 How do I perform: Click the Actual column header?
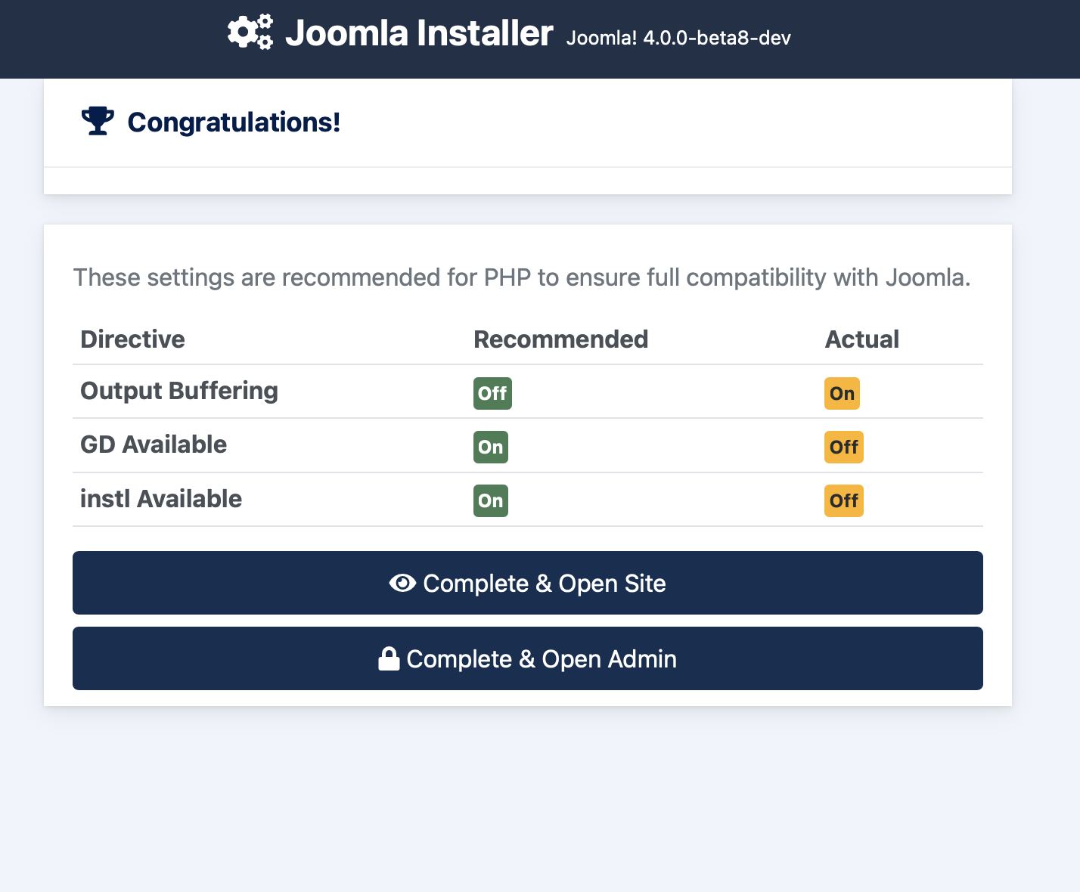861,339
